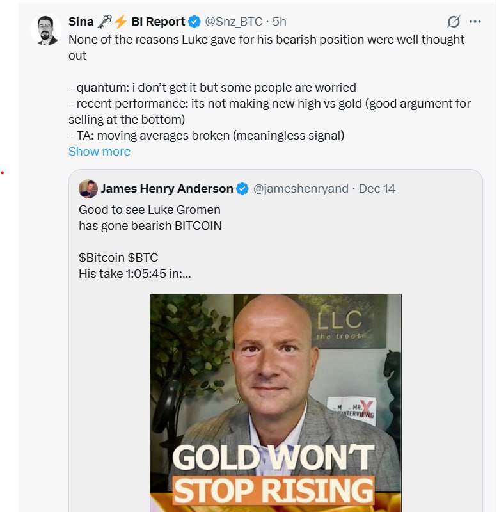Click the 5h post timestamp
Viewport: 499px width, 512px height.
coord(280,22)
